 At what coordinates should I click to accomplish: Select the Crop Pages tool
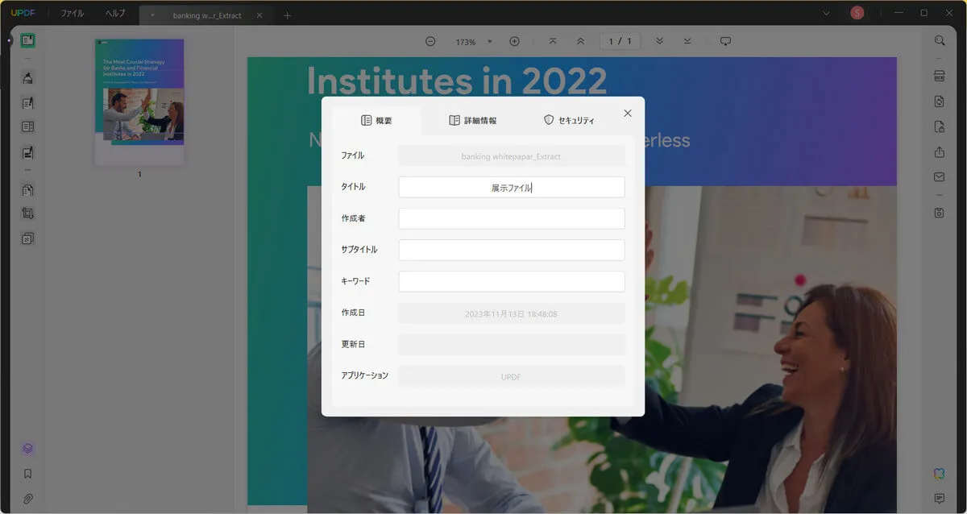[x=27, y=213]
